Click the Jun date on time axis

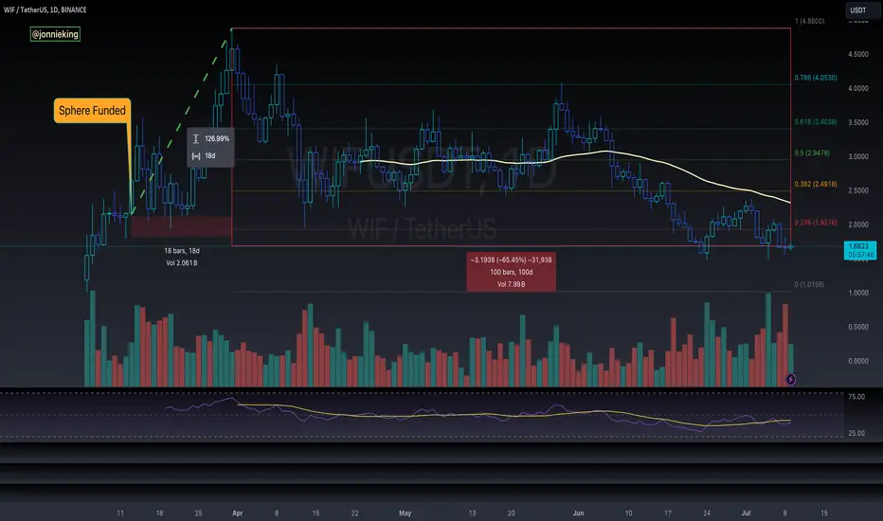click(x=578, y=513)
